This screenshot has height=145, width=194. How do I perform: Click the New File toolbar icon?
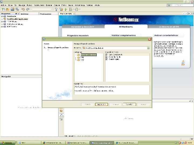coord(4,9)
